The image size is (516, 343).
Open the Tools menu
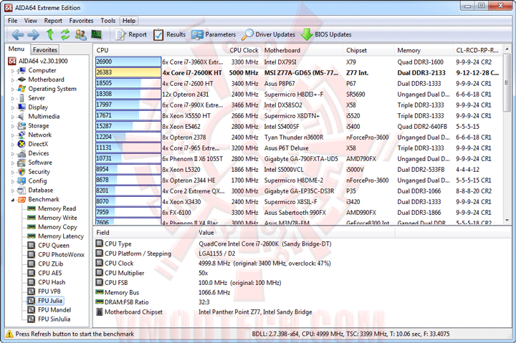click(x=108, y=21)
